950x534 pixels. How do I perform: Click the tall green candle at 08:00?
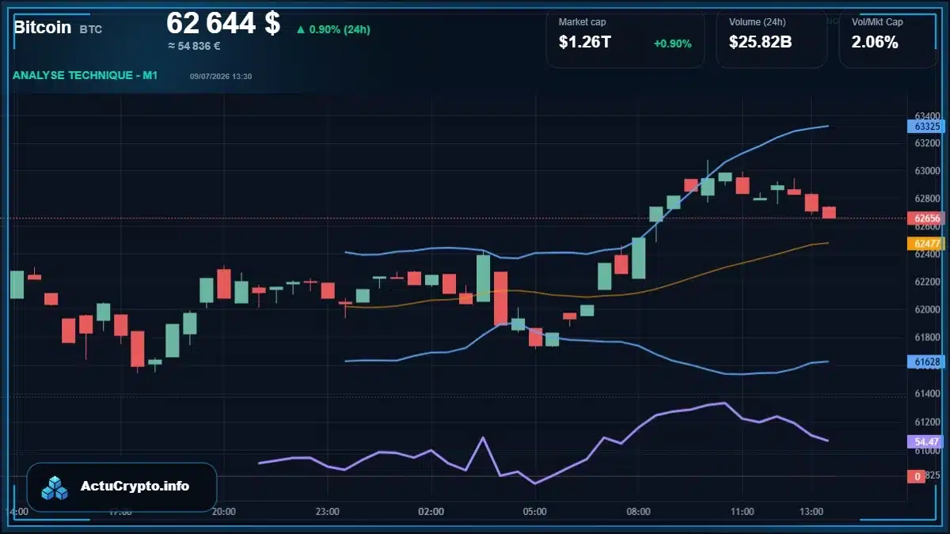638,258
